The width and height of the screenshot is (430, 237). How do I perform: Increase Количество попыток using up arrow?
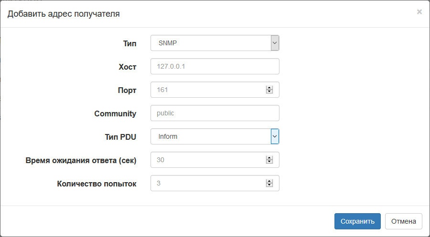click(x=269, y=181)
